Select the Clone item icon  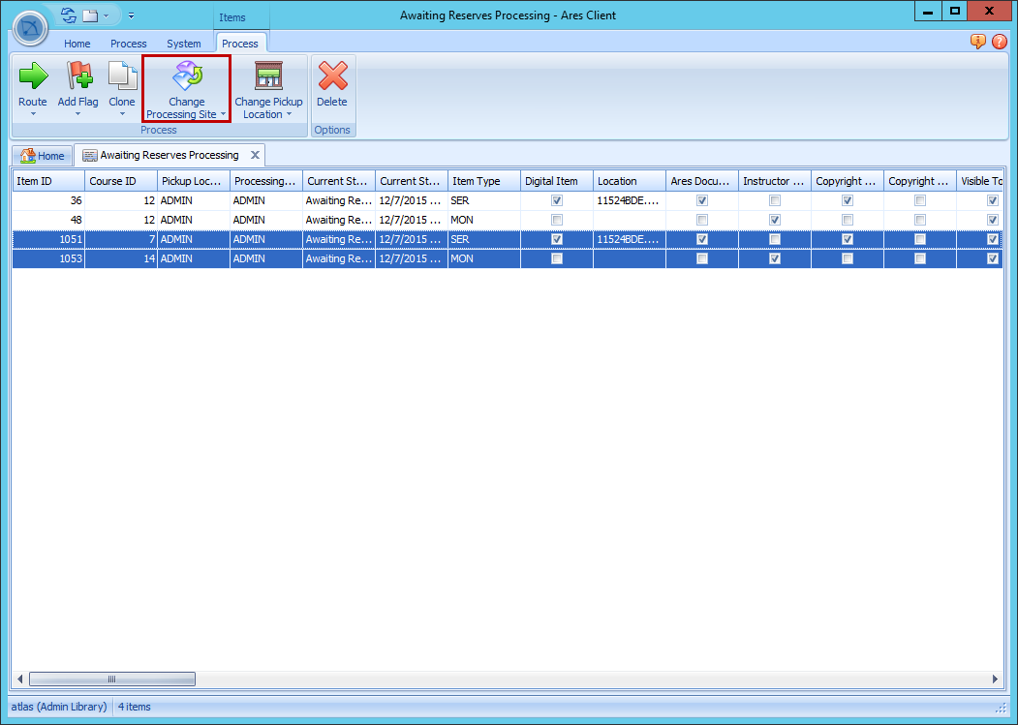click(121, 77)
